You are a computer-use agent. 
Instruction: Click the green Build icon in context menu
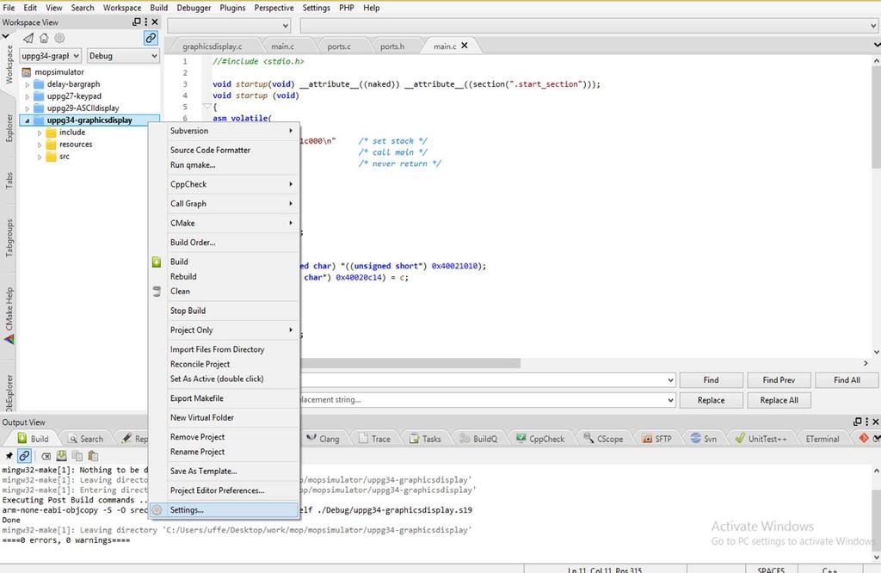157,262
